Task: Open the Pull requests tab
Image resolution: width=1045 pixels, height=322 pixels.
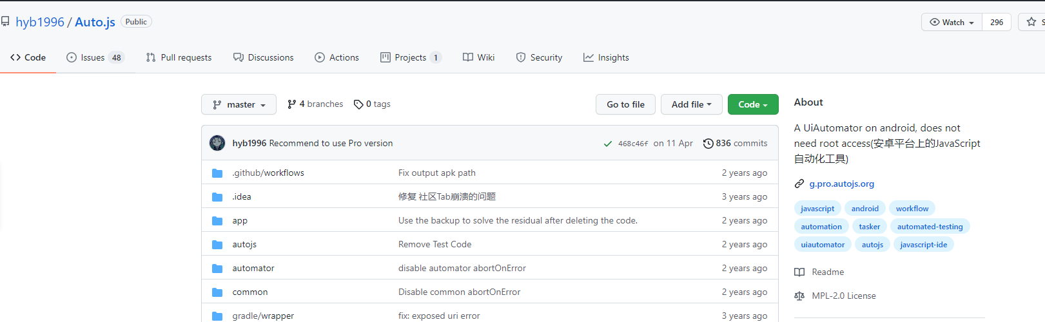Action: coord(179,57)
